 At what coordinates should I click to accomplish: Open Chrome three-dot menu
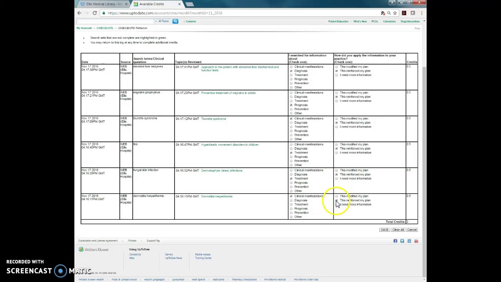click(x=422, y=13)
